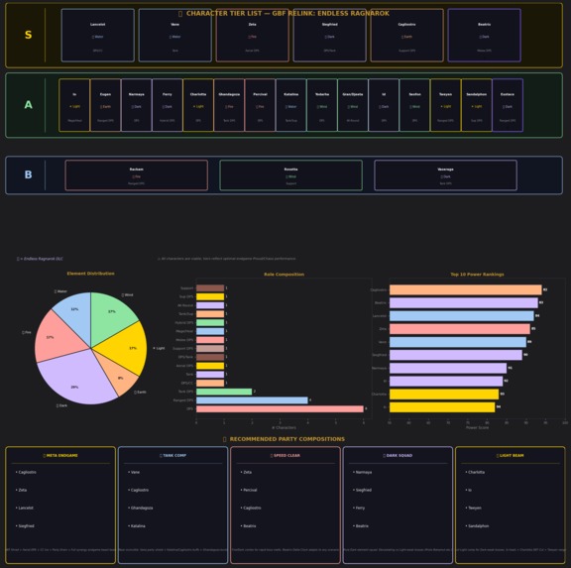
Task: Click the Character Tier List title
Action: (285, 14)
